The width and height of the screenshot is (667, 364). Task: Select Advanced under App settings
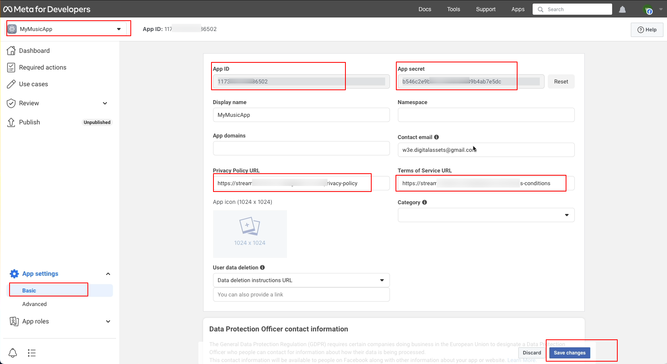35,304
